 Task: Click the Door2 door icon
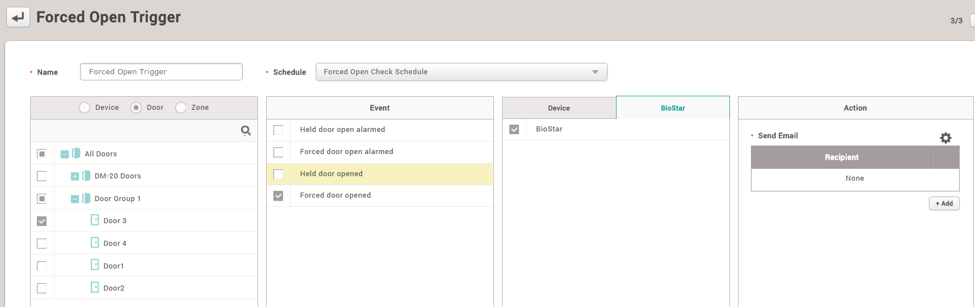click(x=95, y=288)
